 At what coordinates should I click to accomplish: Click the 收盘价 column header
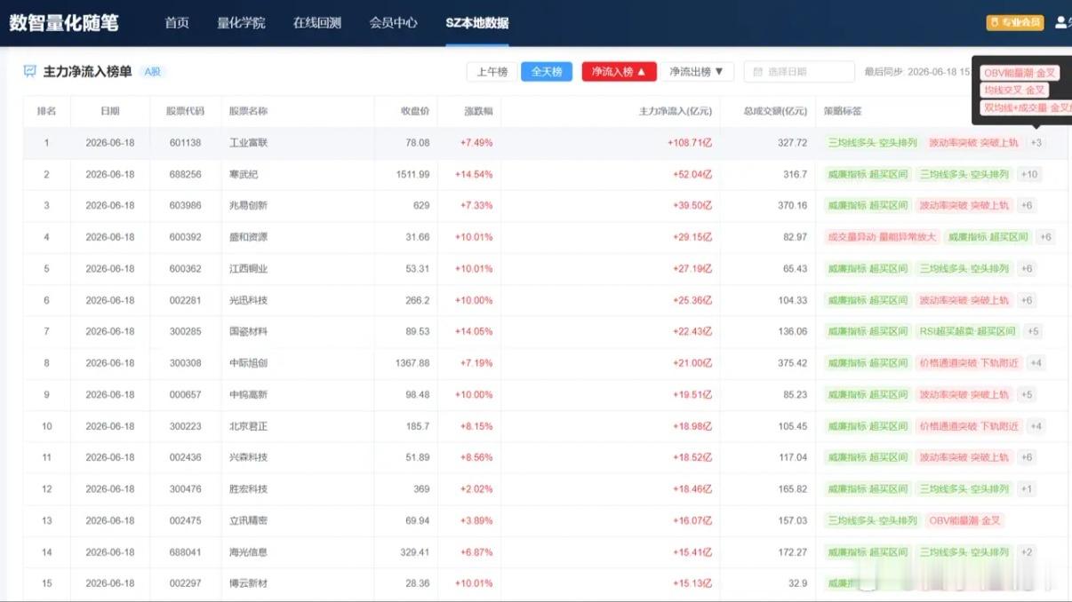(x=415, y=111)
